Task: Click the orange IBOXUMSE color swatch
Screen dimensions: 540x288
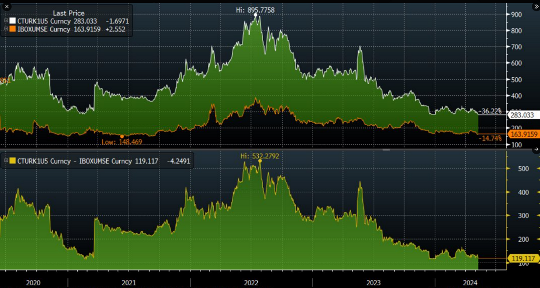Action: [13, 29]
